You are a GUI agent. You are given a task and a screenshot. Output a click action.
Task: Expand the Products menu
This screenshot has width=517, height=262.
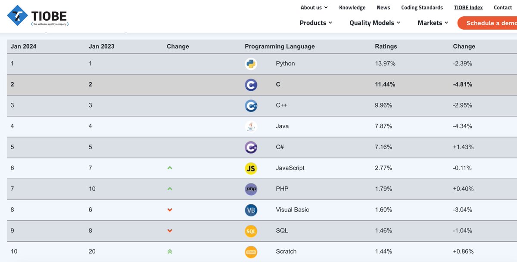[x=316, y=23]
